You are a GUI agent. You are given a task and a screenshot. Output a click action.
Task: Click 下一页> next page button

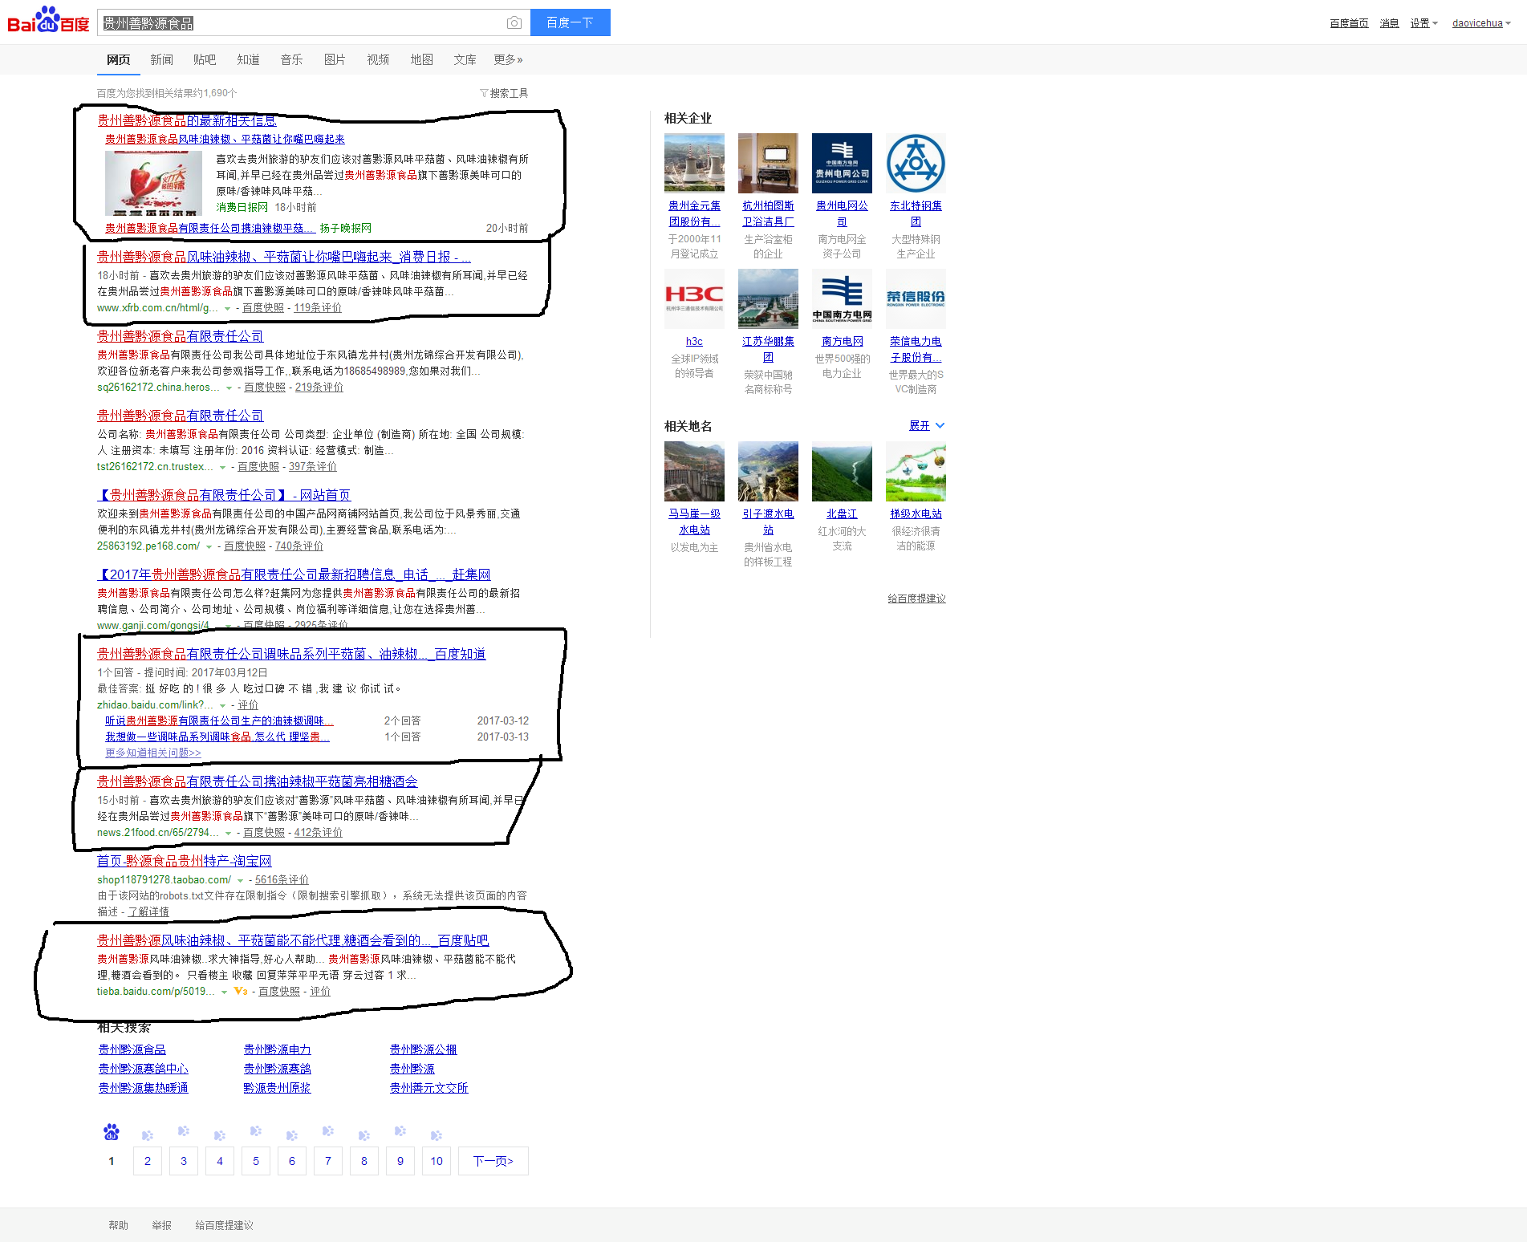[x=493, y=1161]
